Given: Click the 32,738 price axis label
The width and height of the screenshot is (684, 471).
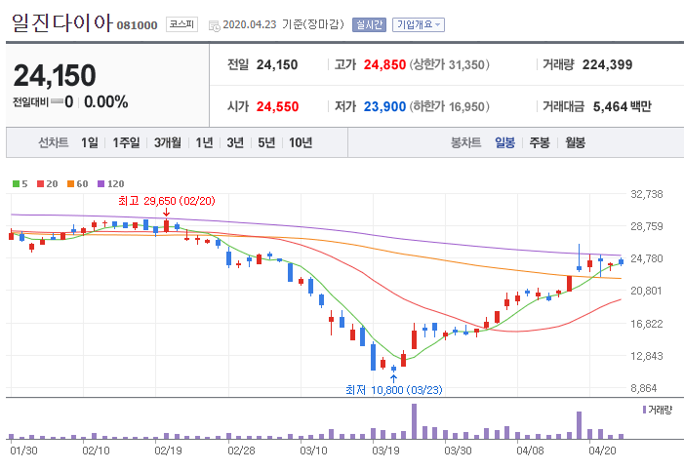Looking at the screenshot, I should [x=647, y=194].
